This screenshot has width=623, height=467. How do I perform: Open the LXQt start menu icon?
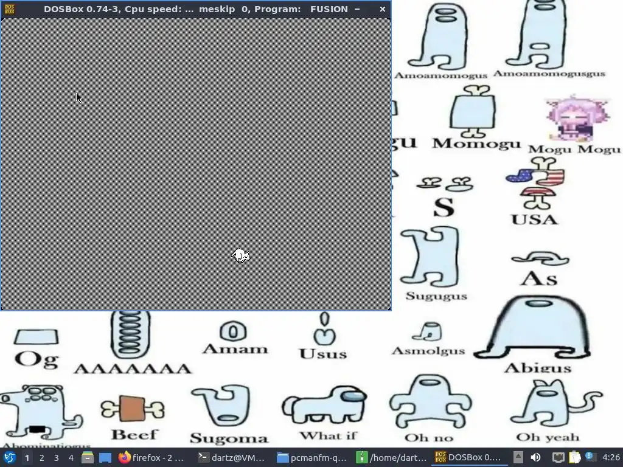[x=10, y=458]
